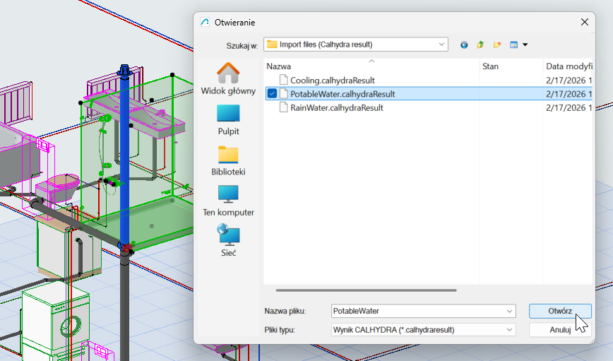This screenshot has height=361, width=613.
Task: Click the RainWater.calhydraResult file icon
Action: [x=283, y=107]
